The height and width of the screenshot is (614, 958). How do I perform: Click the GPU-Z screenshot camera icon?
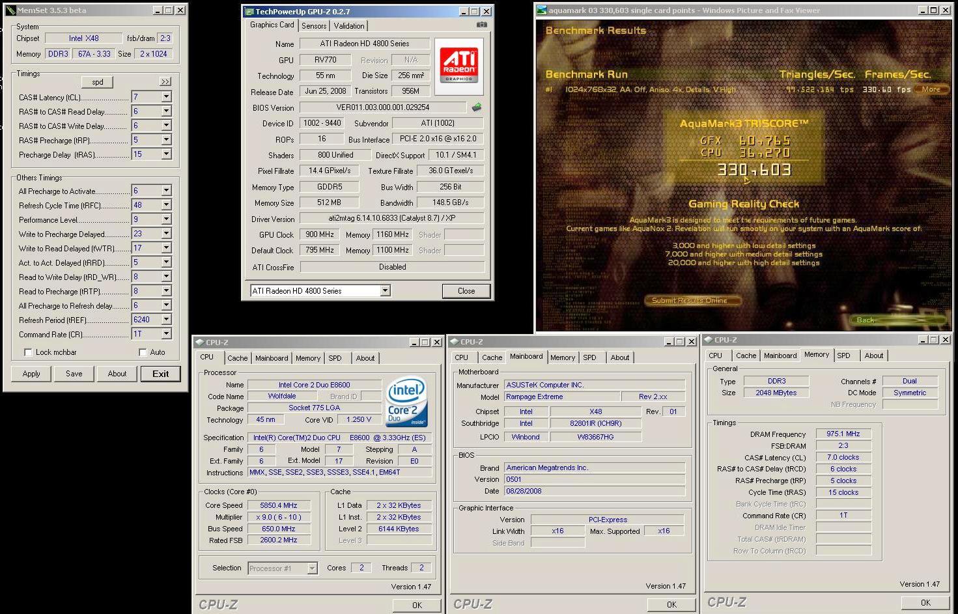click(x=481, y=25)
